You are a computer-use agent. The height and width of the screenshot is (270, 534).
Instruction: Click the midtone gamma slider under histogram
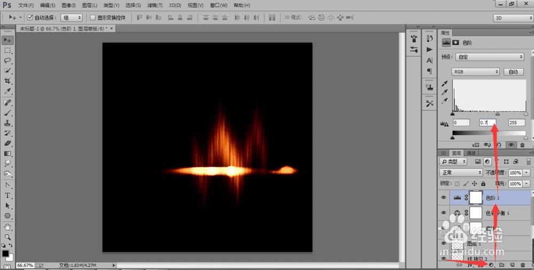(498, 114)
